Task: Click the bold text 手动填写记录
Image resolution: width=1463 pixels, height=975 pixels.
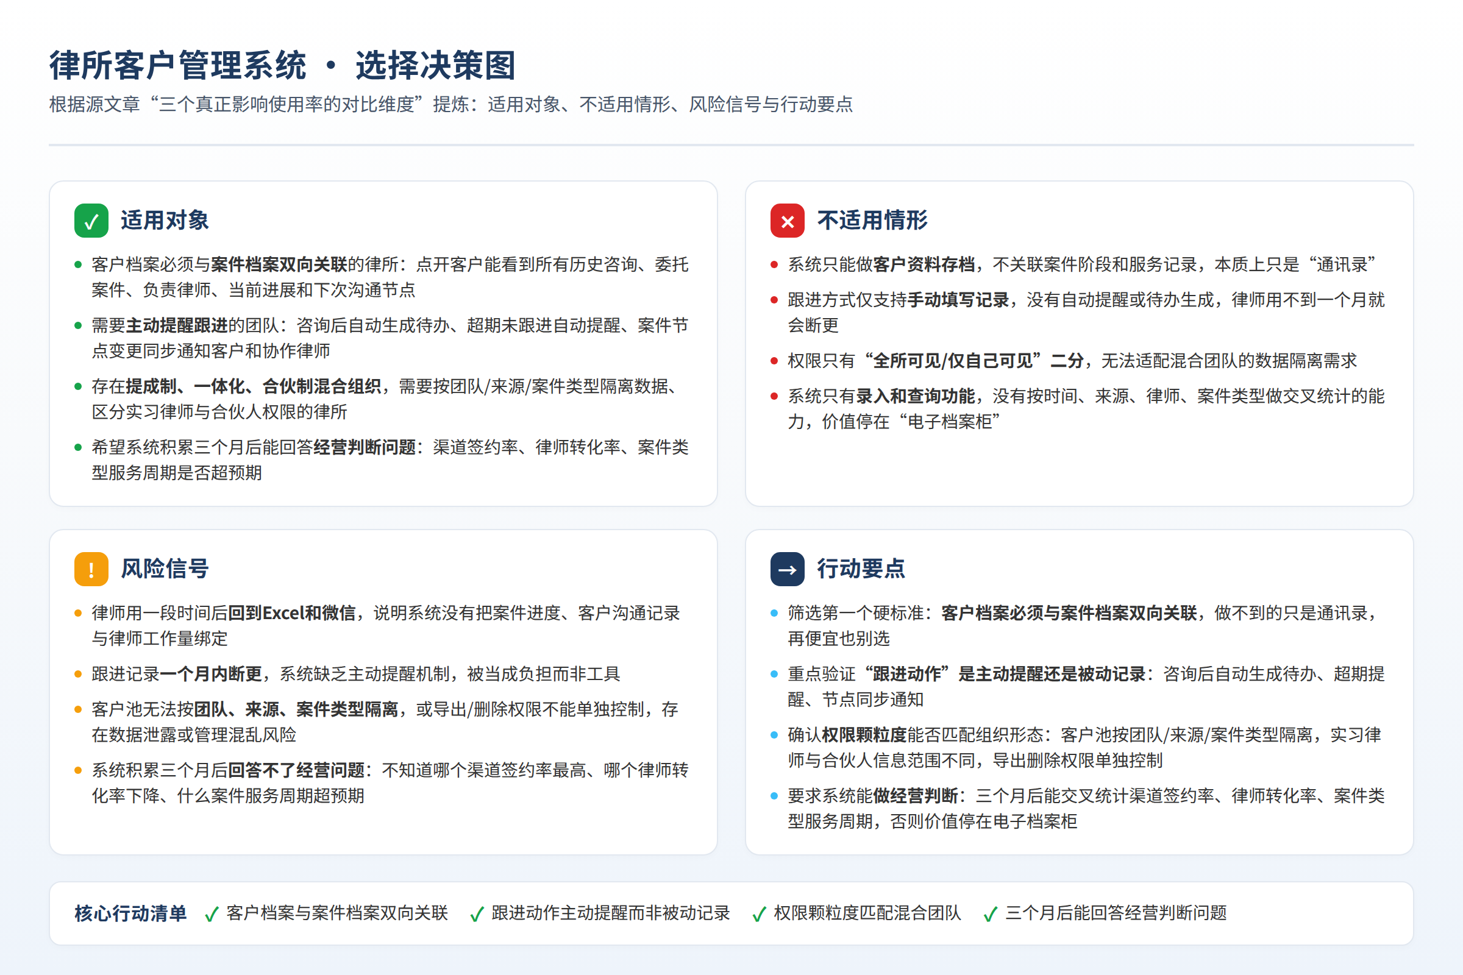Action: pyautogui.click(x=958, y=300)
